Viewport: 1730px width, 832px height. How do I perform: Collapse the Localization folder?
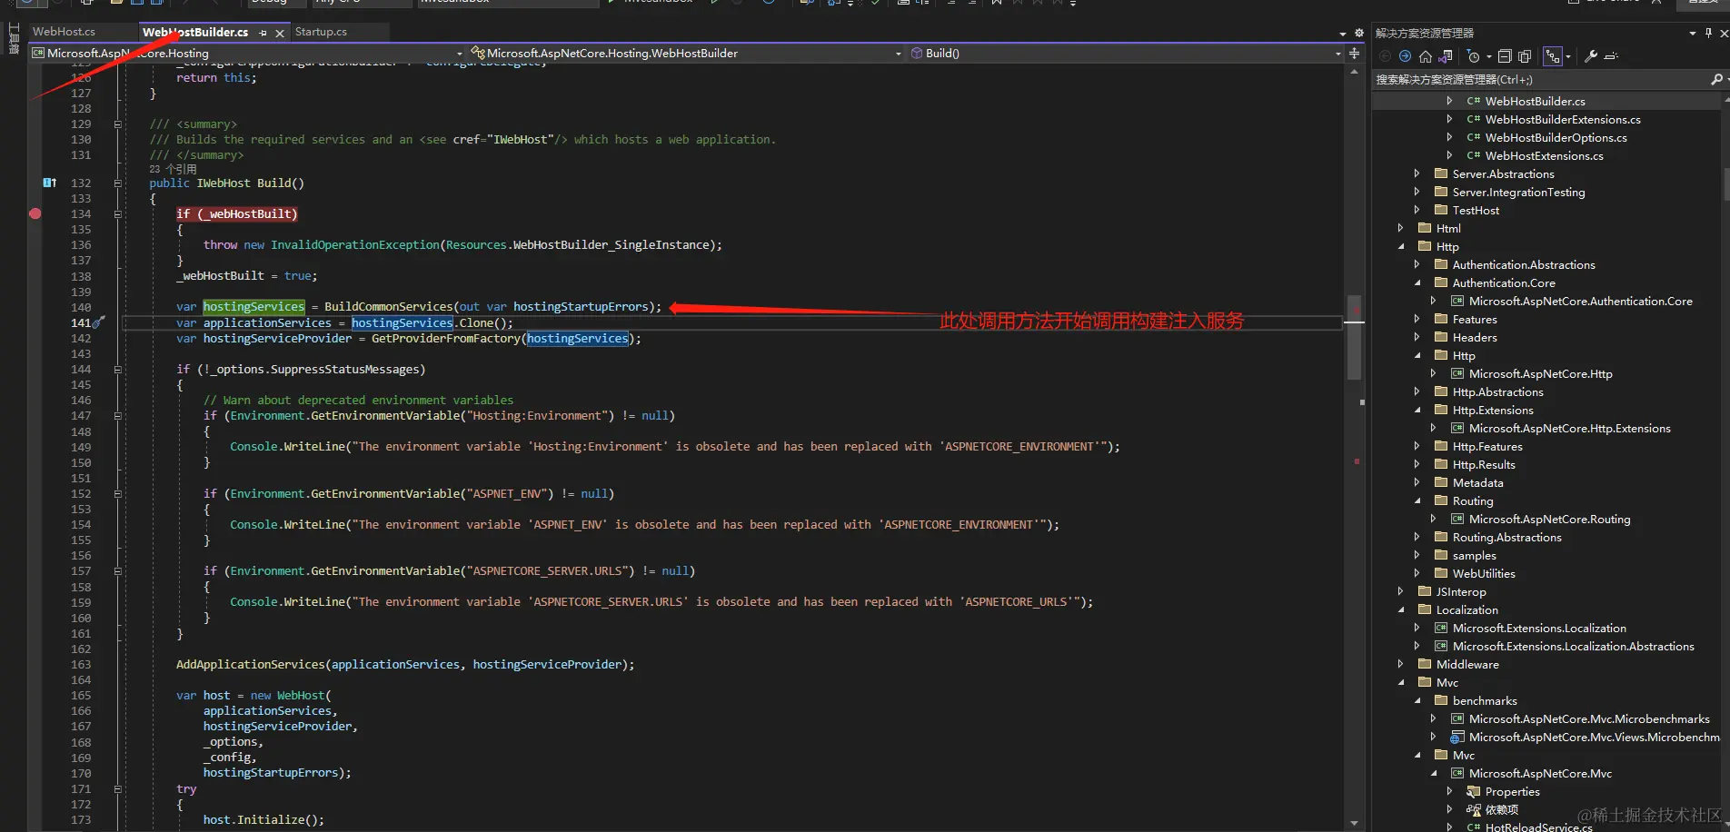(x=1400, y=609)
